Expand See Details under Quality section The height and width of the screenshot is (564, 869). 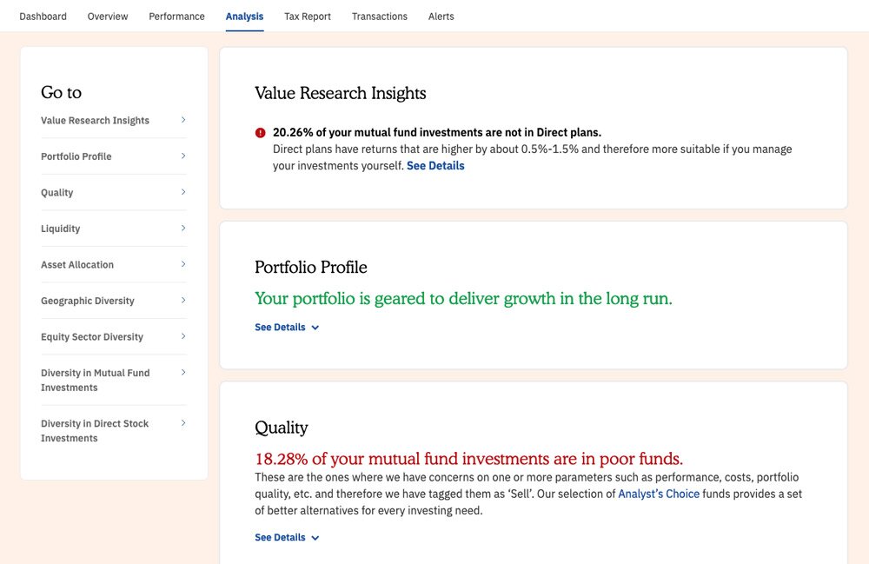click(286, 538)
